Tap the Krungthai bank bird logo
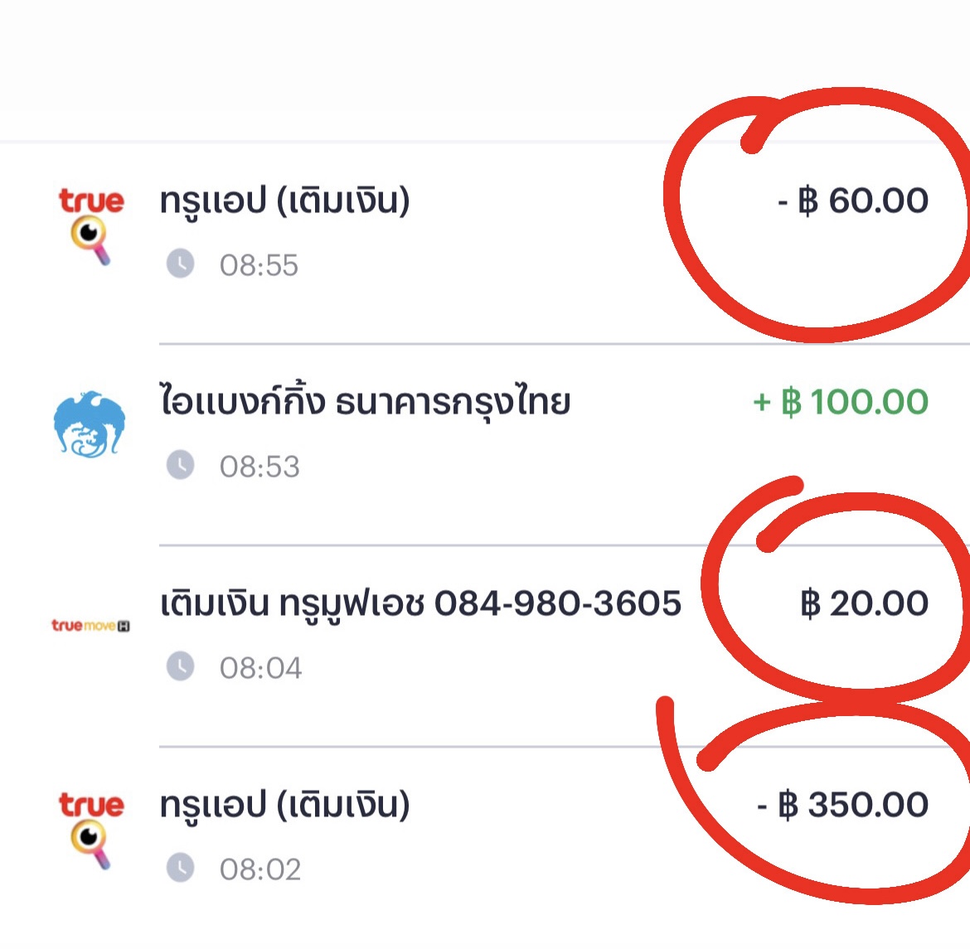 click(x=90, y=424)
